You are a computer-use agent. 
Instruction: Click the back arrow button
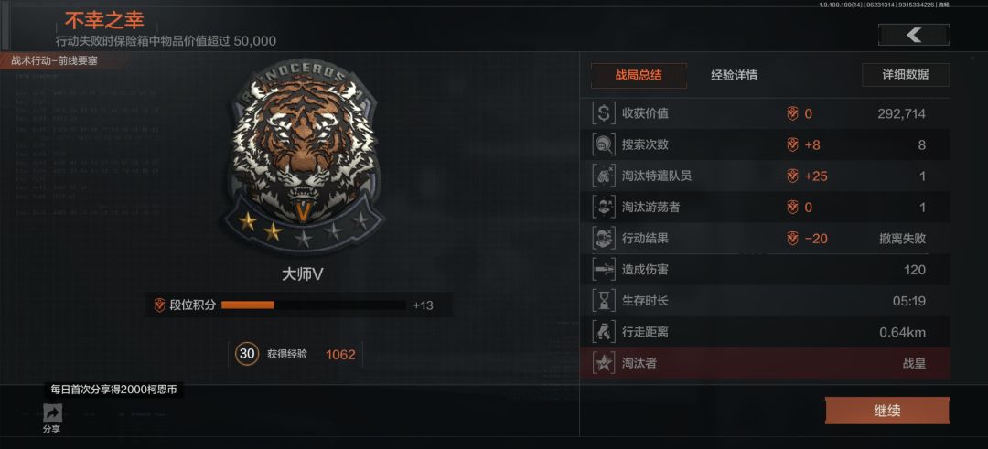[x=914, y=36]
